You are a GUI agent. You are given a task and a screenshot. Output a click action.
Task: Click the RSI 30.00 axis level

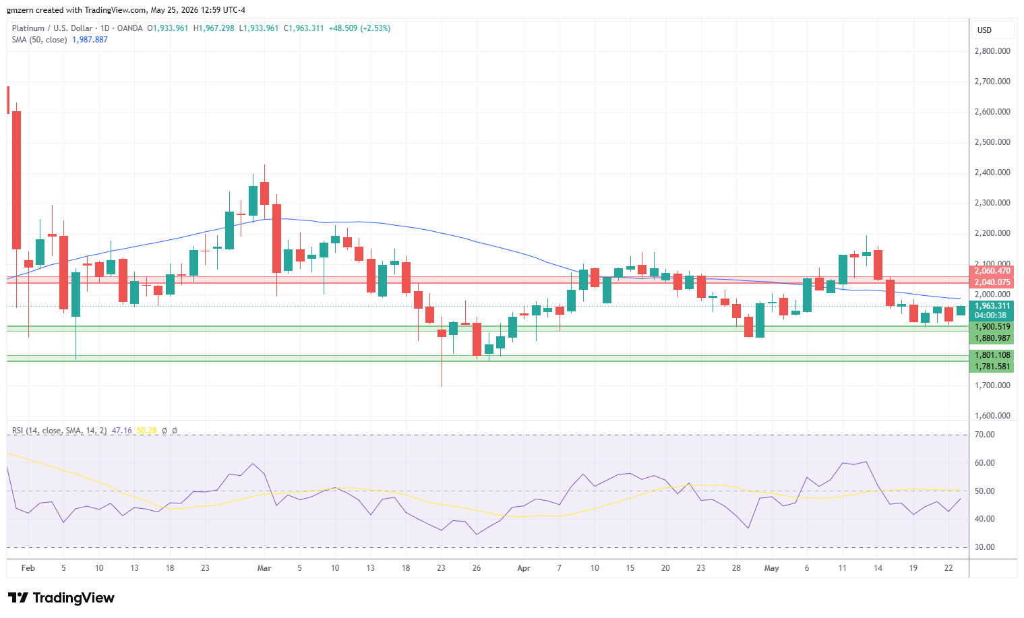[985, 547]
